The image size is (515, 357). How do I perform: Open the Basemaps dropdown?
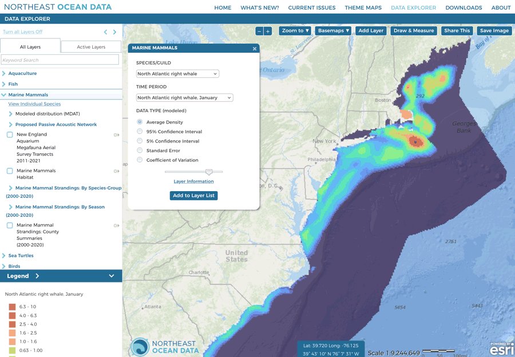coord(333,30)
